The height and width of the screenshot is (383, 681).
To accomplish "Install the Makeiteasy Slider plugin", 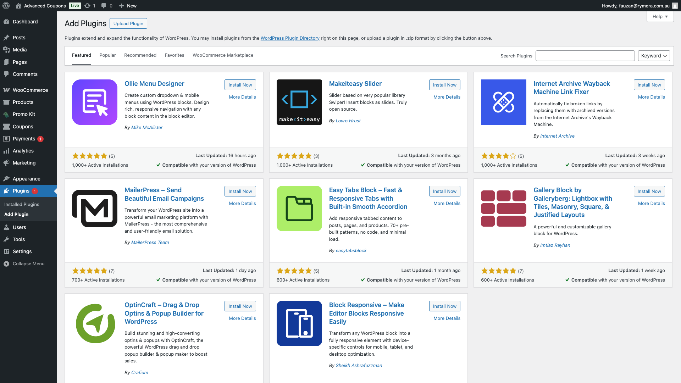I will coord(444,85).
